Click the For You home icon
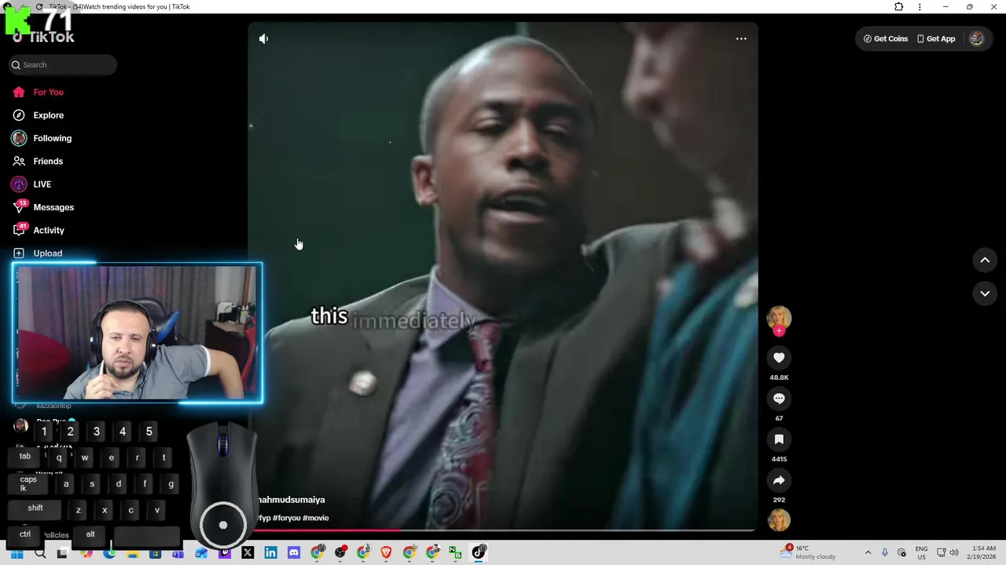This screenshot has height=565, width=1006. [19, 93]
